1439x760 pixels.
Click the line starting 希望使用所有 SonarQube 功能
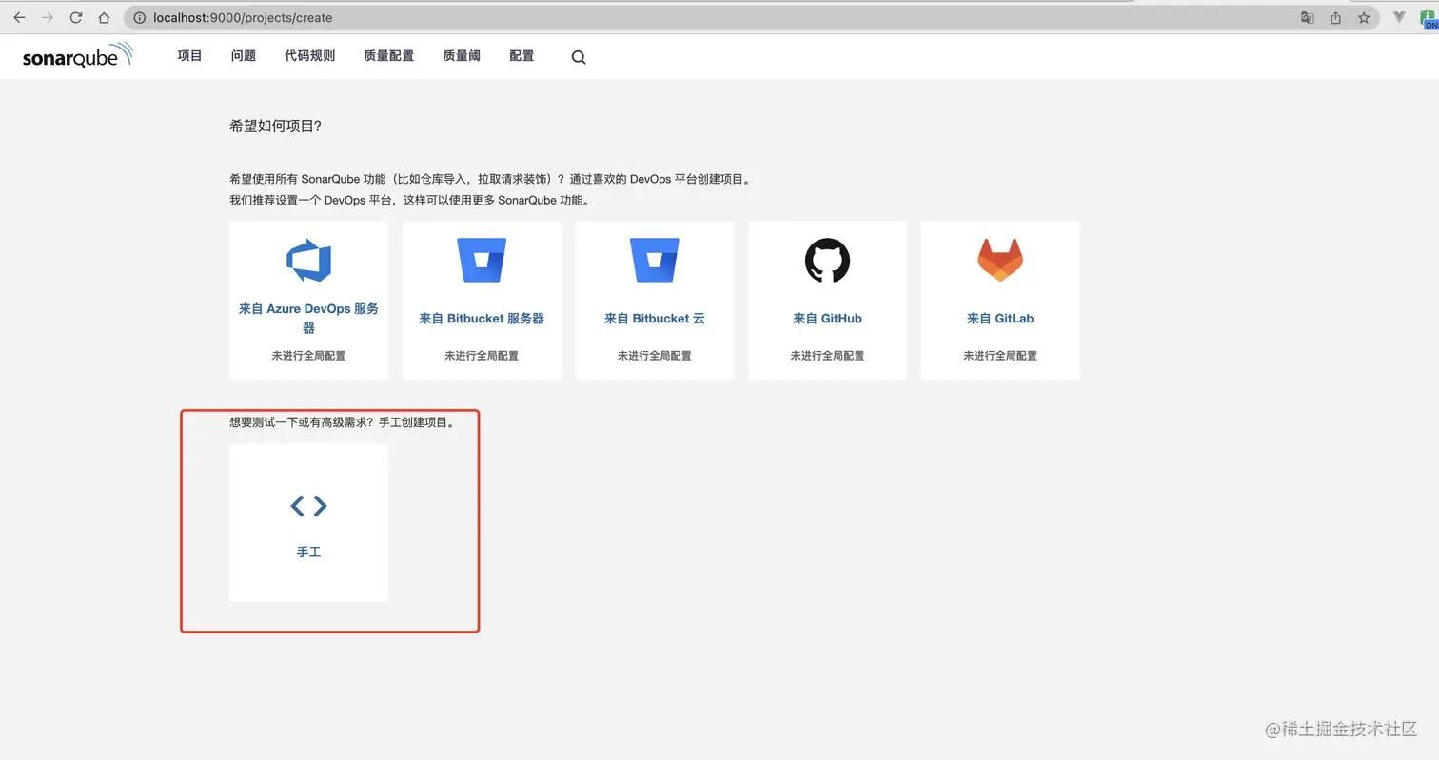click(x=493, y=179)
